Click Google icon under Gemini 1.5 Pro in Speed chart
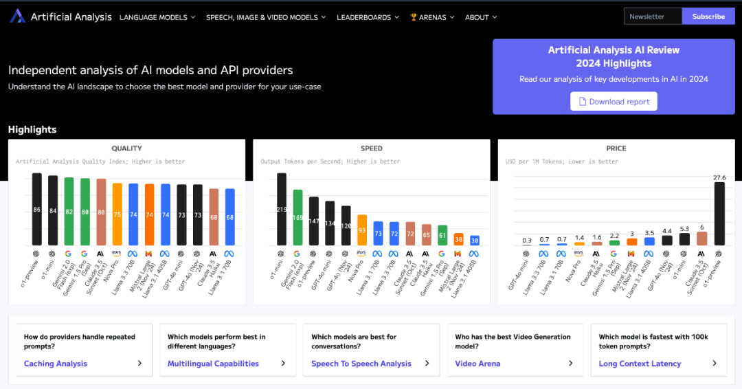The height and width of the screenshot is (389, 742). [x=442, y=254]
